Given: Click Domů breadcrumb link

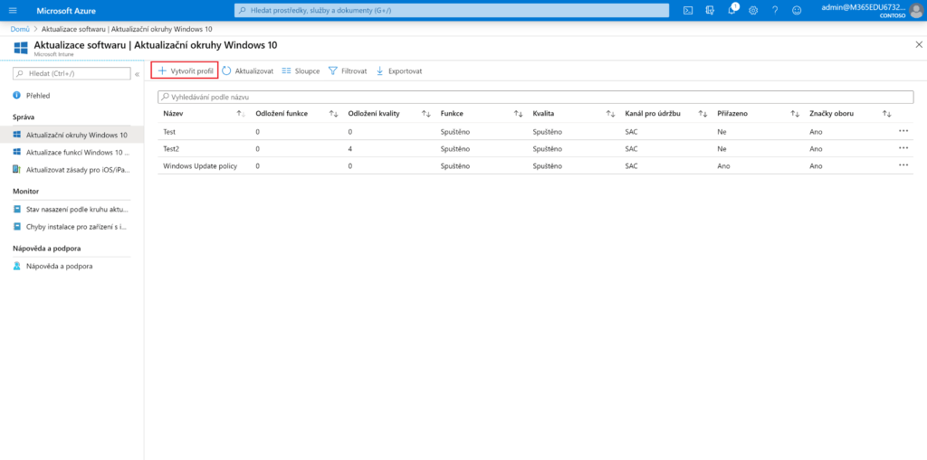Looking at the screenshot, I should click(x=20, y=29).
